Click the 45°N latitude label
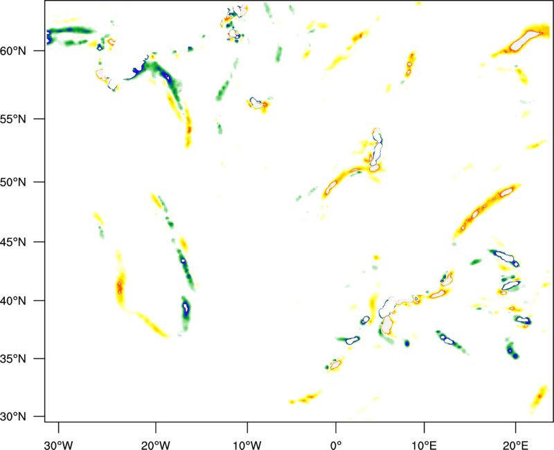Screen dimensions: 554x450 pos(13,242)
